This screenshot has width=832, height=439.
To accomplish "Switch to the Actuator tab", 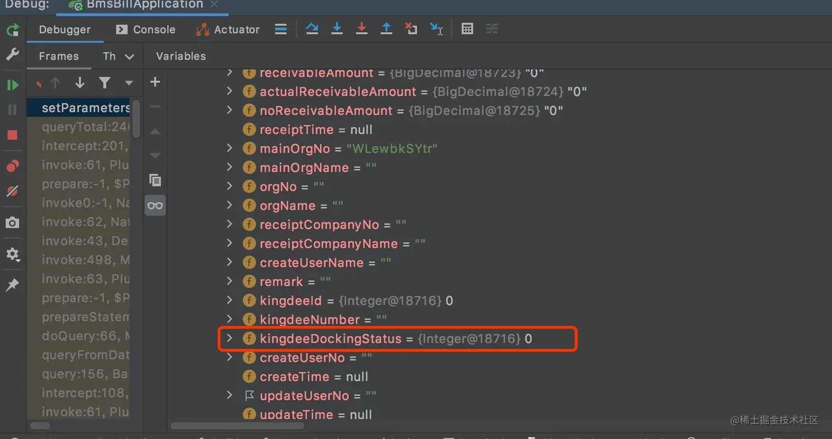I will (x=228, y=30).
